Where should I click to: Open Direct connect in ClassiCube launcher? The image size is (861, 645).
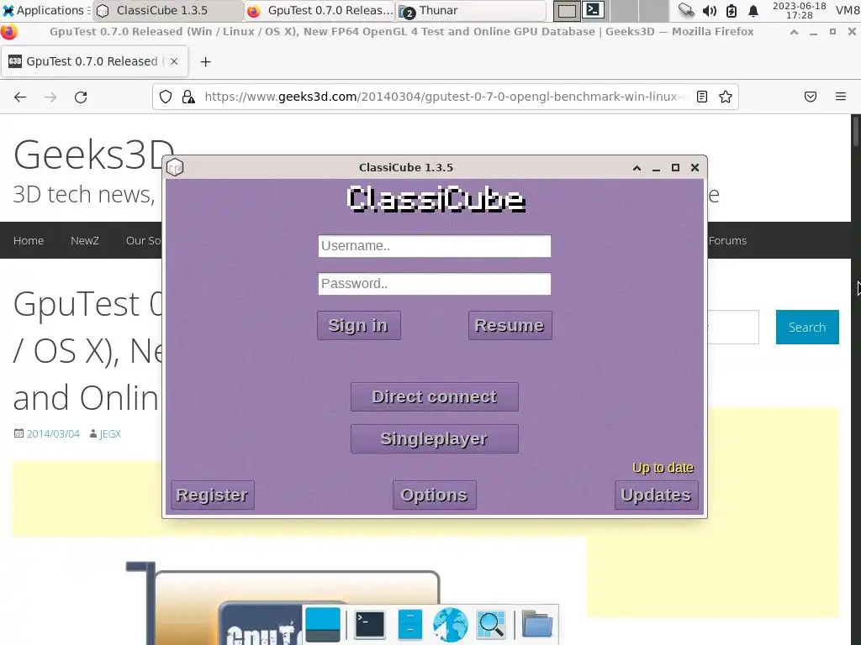tap(435, 396)
